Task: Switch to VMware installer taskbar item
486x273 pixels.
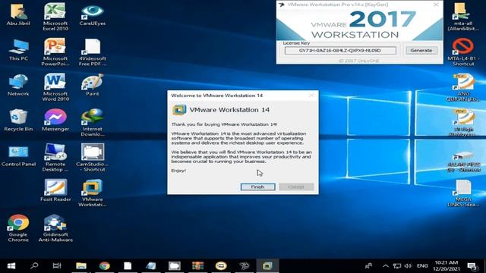Action: click(267, 266)
